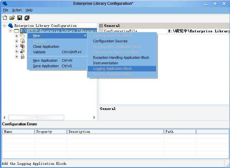Click the New Application toolbar icon

coord(5,18)
